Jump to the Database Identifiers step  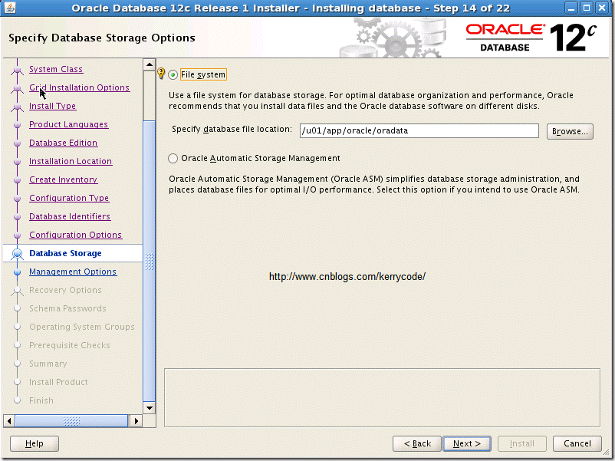[70, 216]
